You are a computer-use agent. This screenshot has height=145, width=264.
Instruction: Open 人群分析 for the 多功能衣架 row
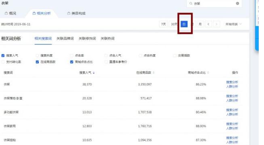point(232,114)
